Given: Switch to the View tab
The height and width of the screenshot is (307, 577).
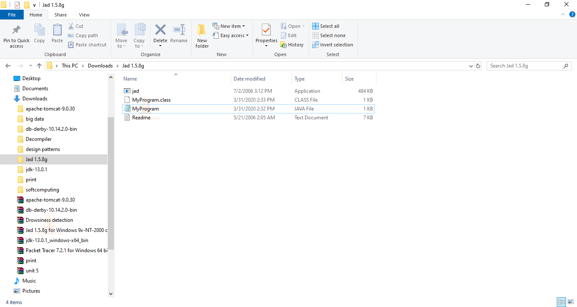Looking at the screenshot, I should pyautogui.click(x=84, y=15).
